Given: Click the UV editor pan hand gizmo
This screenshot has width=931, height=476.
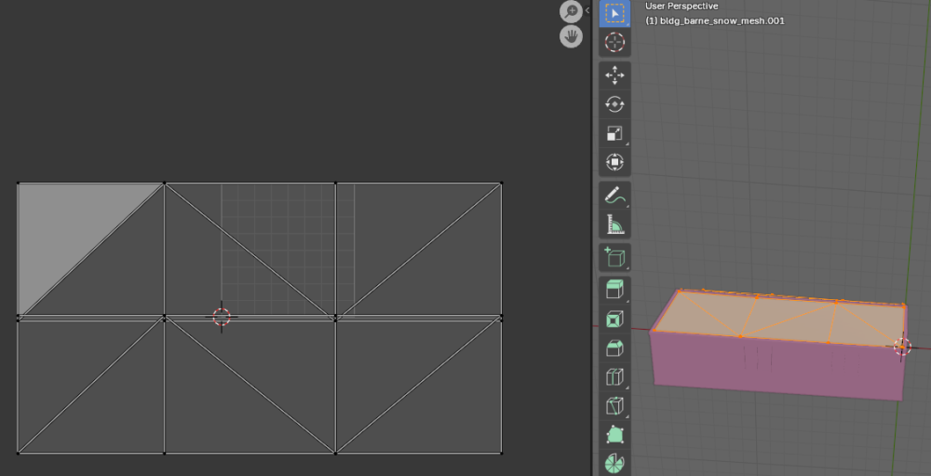Looking at the screenshot, I should tap(571, 37).
